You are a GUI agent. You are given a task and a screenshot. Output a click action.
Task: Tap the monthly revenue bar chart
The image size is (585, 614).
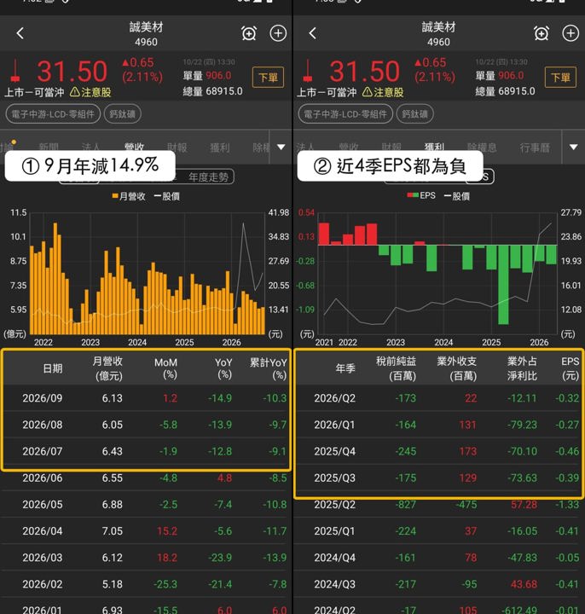[x=148, y=274]
